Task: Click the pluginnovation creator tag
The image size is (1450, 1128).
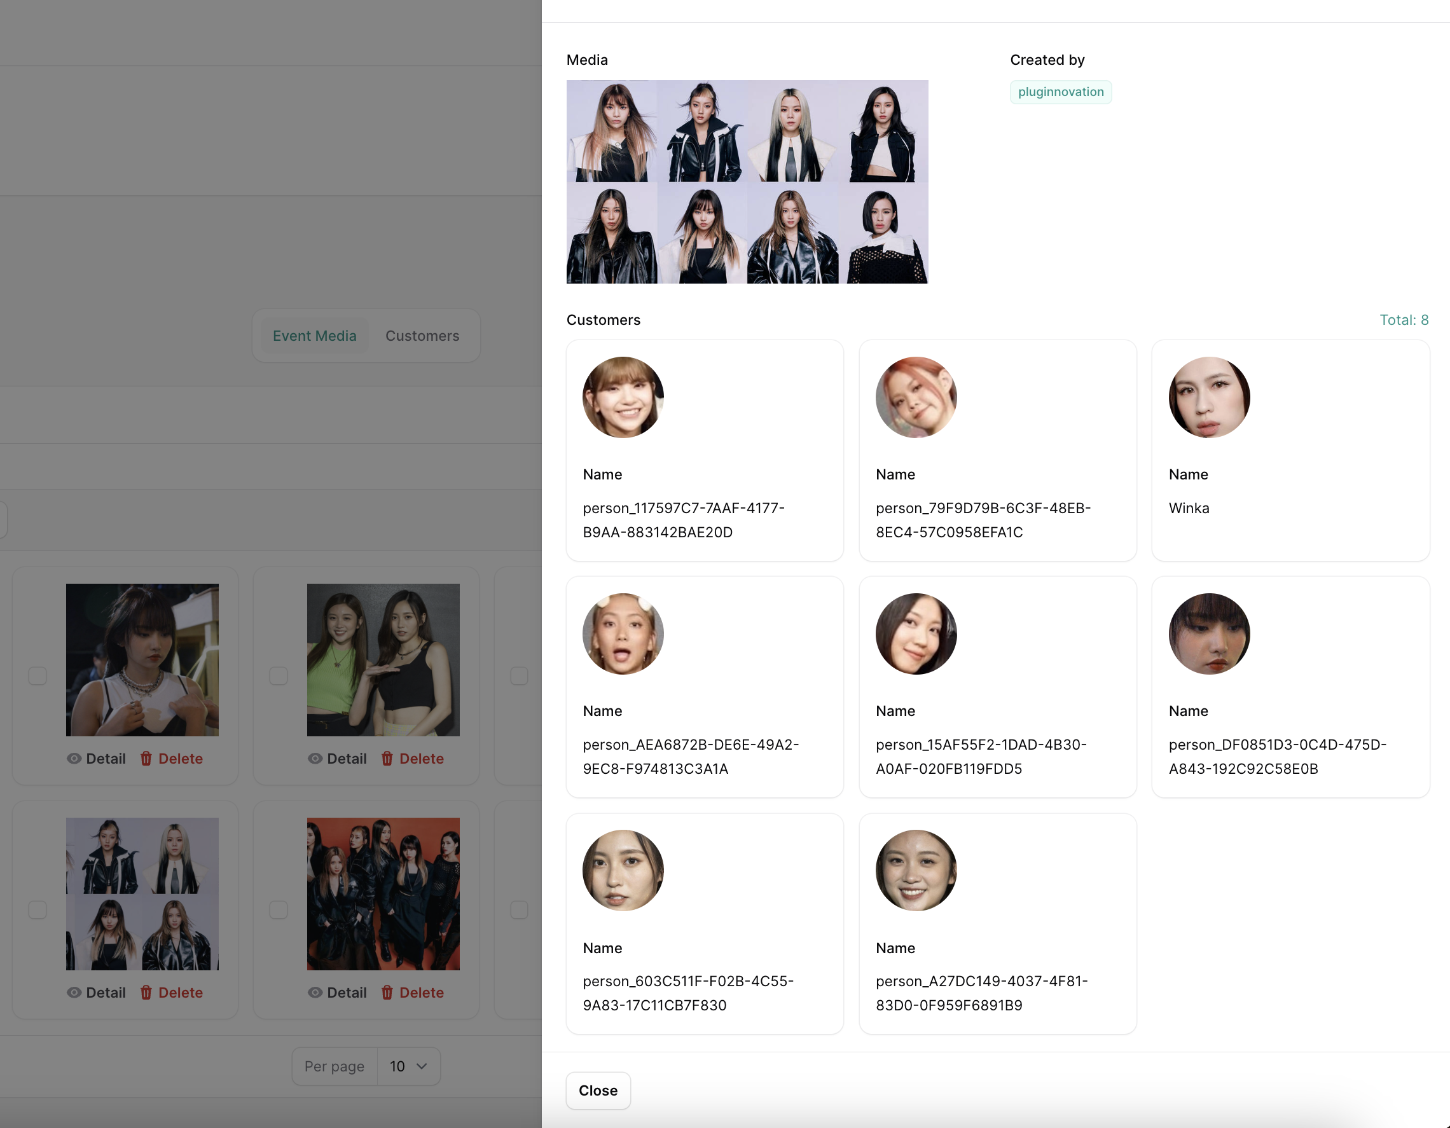Action: point(1060,92)
